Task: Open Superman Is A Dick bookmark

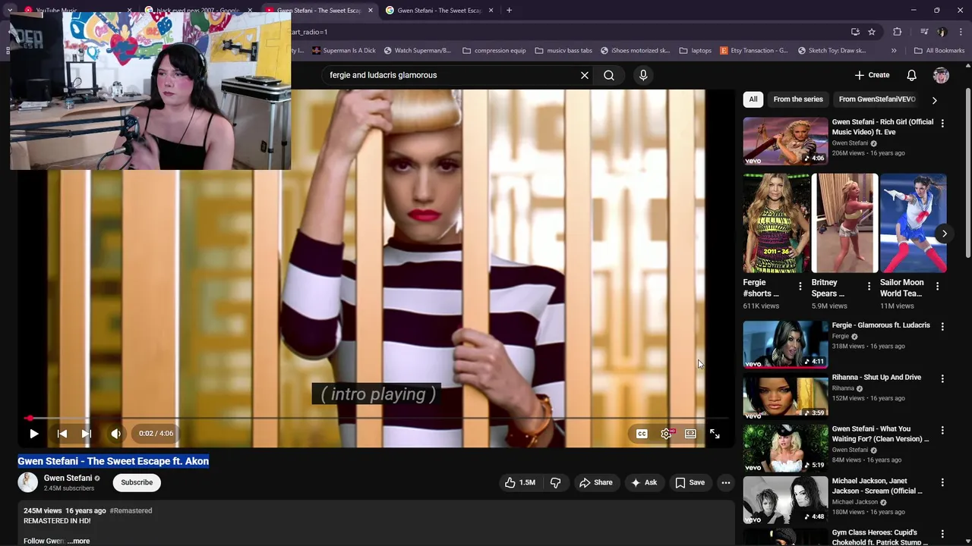Action: [x=343, y=51]
